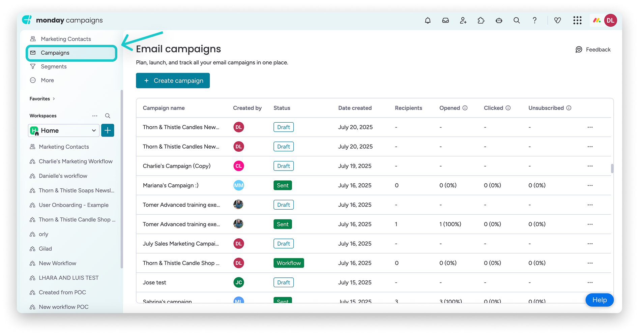Open the notifications bell
639x335 pixels.
pyautogui.click(x=428, y=21)
